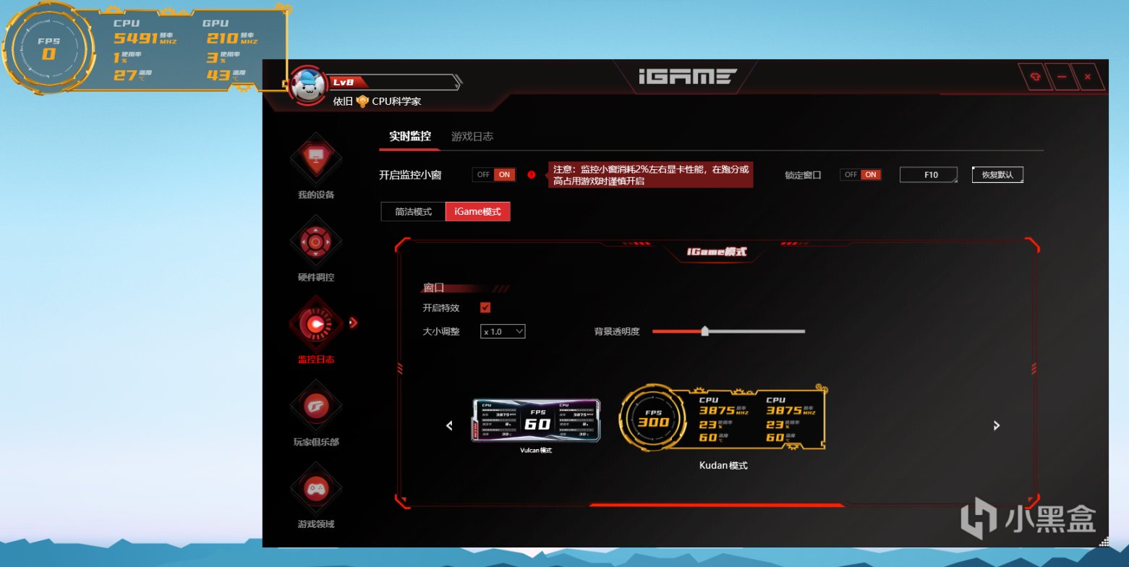Viewport: 1129px width, 567px height.
Task: Toggle the 开启监控小窗 ON/OFF switch
Action: (494, 174)
